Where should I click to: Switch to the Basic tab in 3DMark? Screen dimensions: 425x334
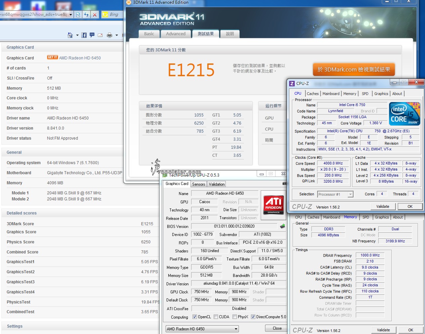point(149,34)
